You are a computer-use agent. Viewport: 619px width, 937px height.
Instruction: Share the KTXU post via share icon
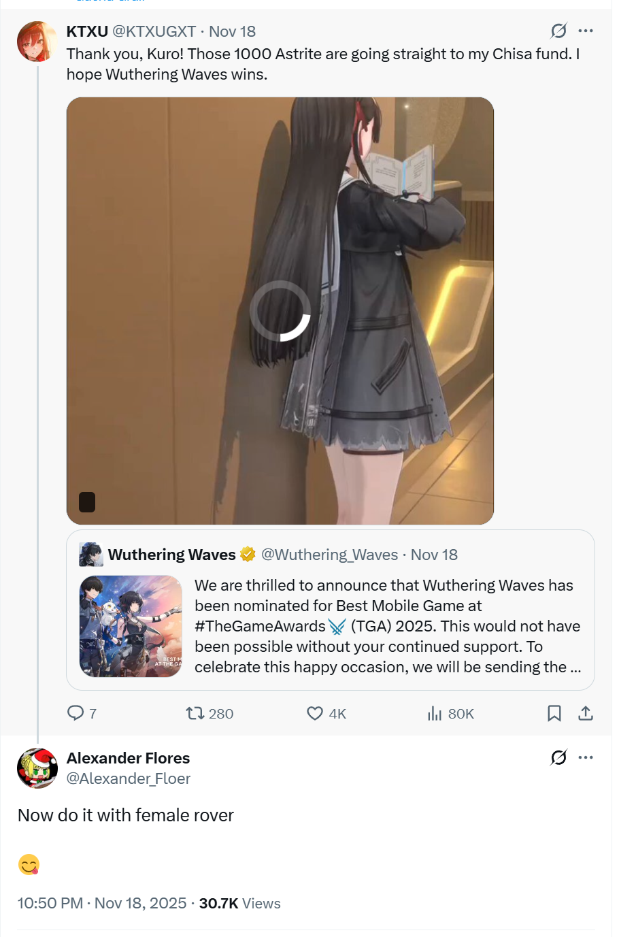[x=586, y=713]
